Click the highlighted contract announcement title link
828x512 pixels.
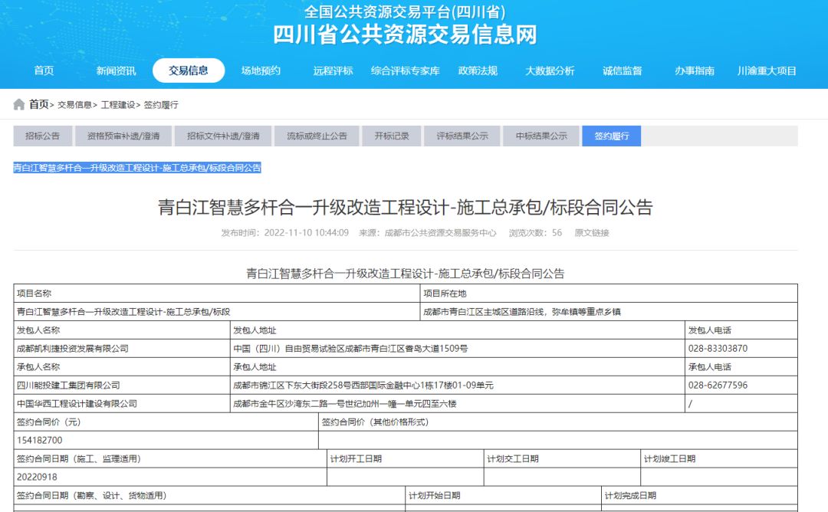point(138,167)
